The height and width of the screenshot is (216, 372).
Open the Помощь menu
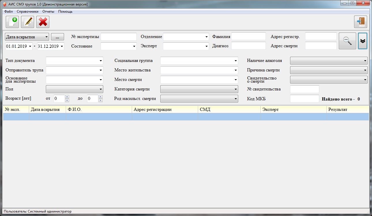pyautogui.click(x=65, y=12)
